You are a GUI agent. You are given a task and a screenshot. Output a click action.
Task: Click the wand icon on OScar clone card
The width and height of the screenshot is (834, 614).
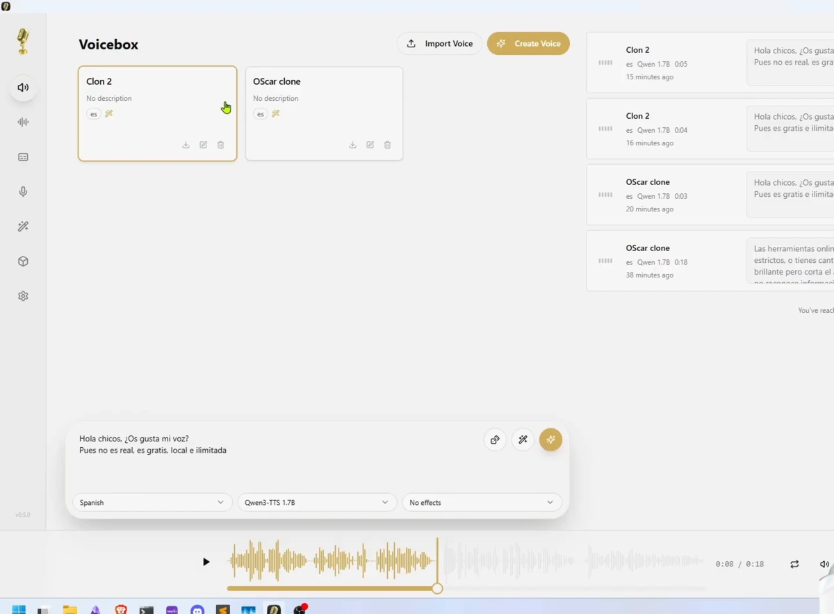276,113
